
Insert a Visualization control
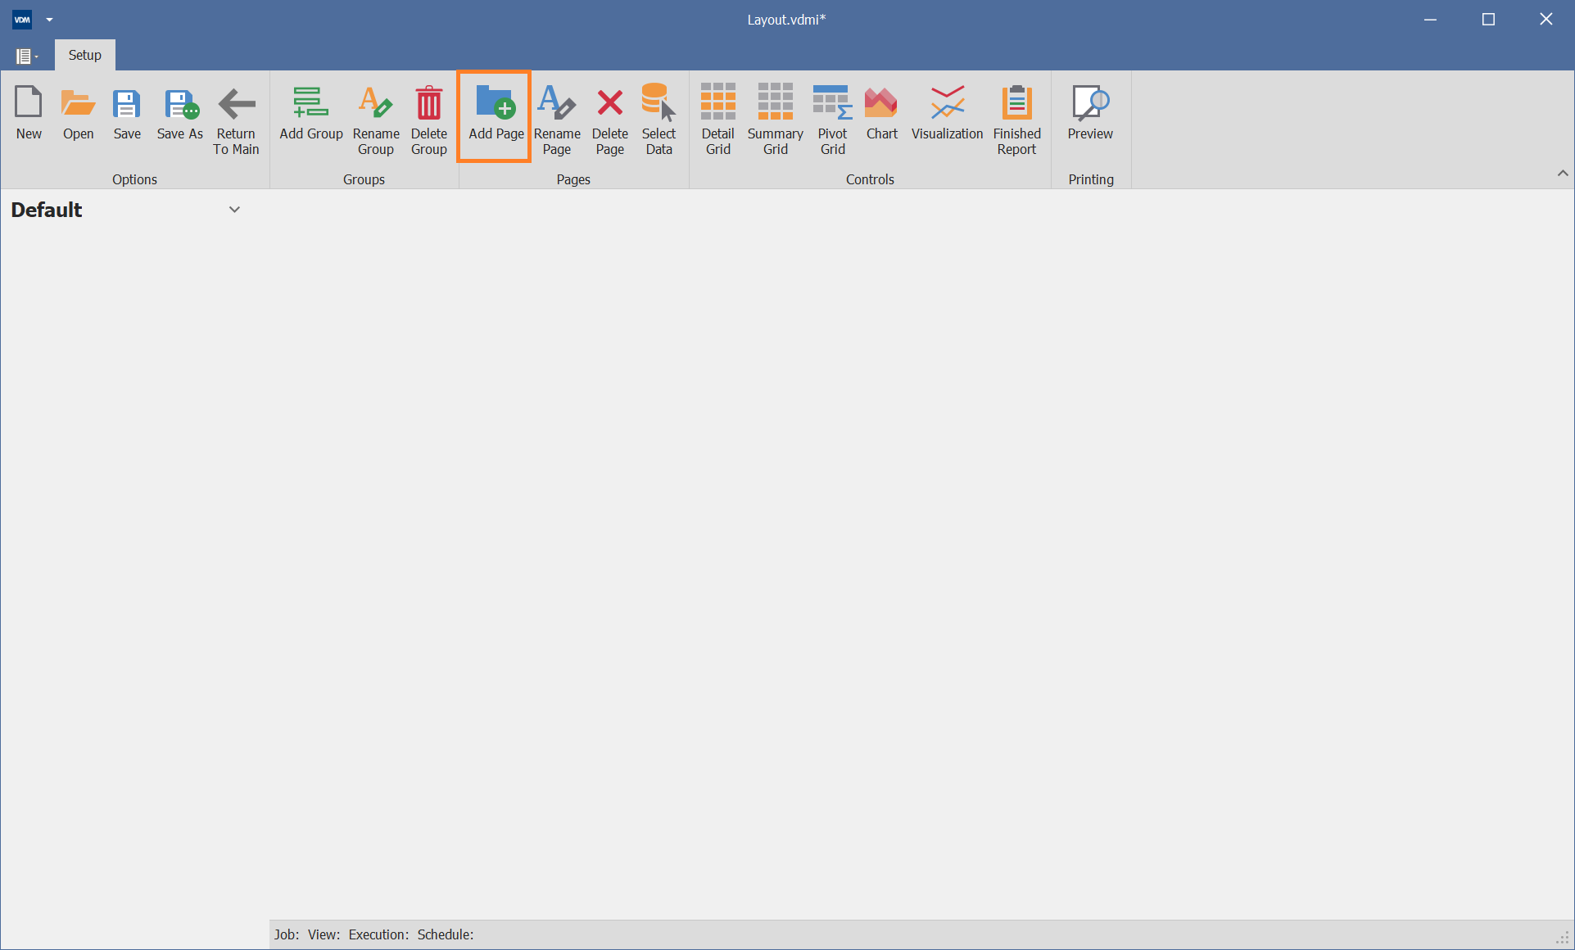pyautogui.click(x=948, y=115)
